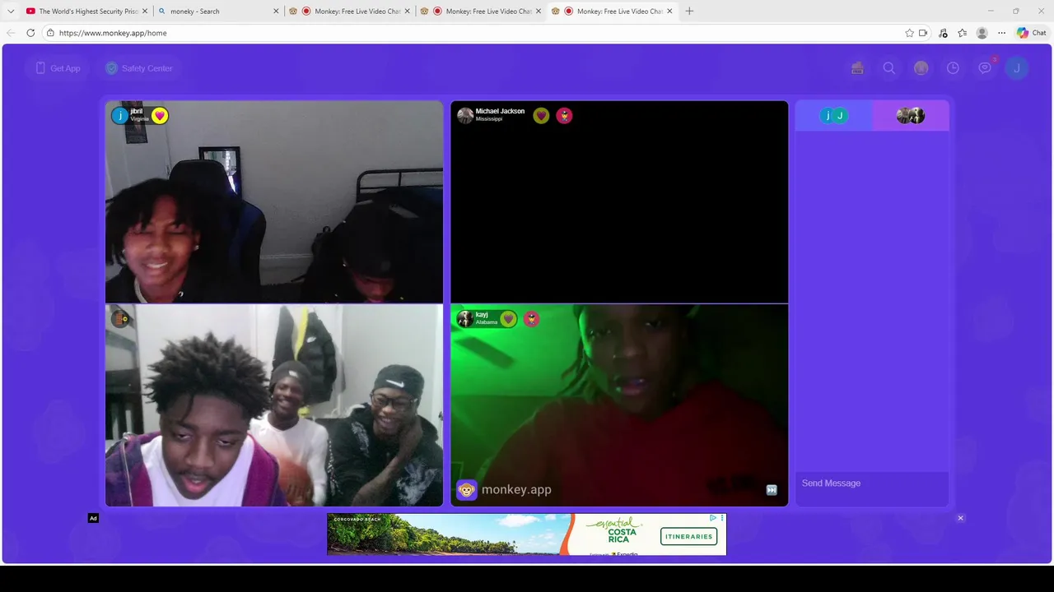Click the report icon next to Michael Jackson
Screen dimensions: 1054x592
coord(564,116)
